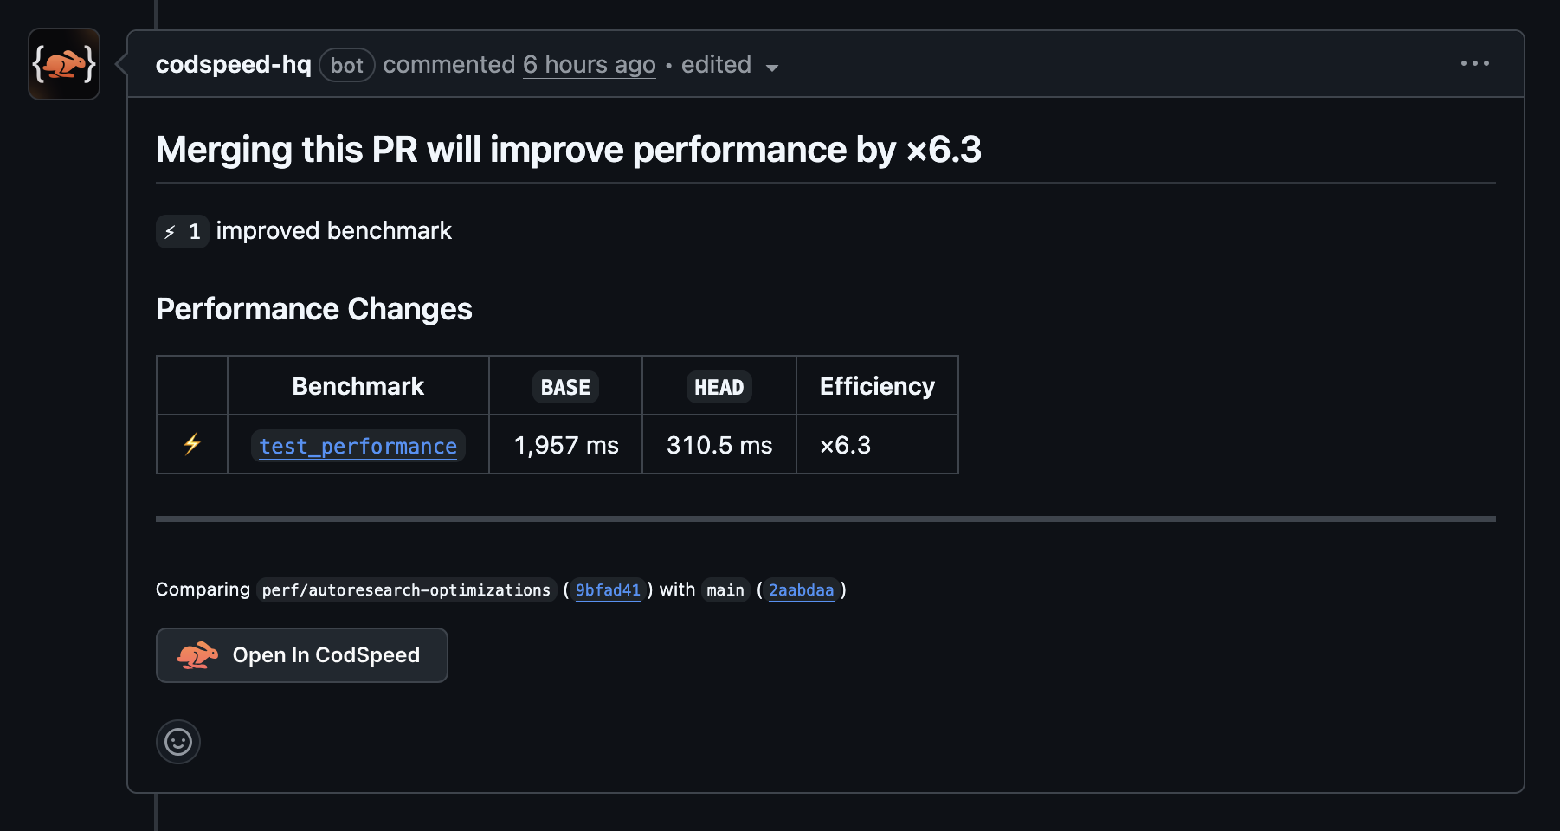Click the CodSpeed rabbit icon on the button
This screenshot has width=1560, height=831.
(197, 655)
